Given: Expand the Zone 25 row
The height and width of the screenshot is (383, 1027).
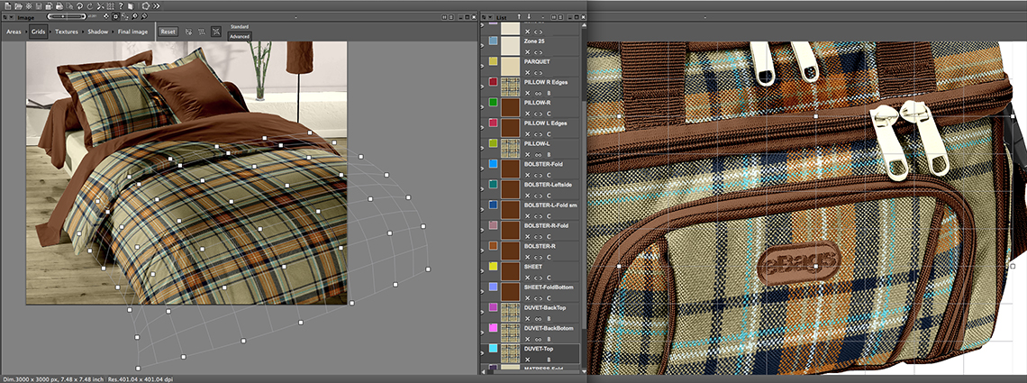Looking at the screenshot, I should click(482, 45).
